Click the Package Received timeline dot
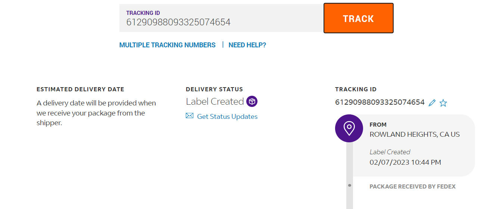503x209 pixels. [350, 185]
